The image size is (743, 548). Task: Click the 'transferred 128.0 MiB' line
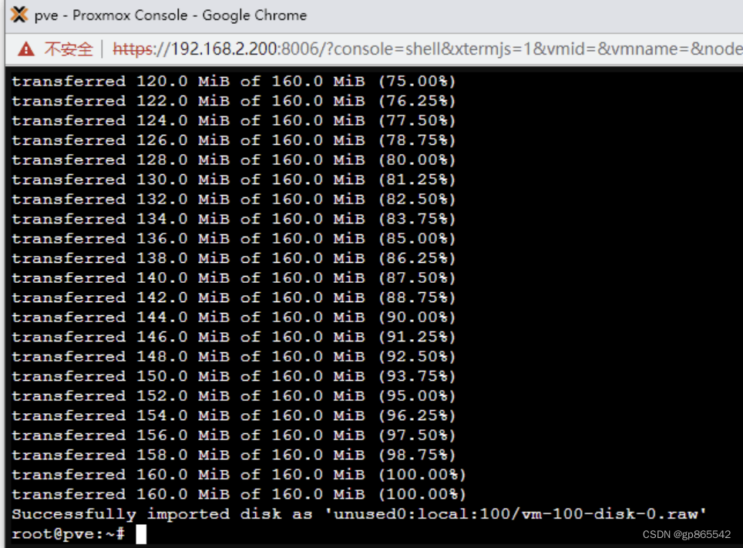[x=234, y=160]
